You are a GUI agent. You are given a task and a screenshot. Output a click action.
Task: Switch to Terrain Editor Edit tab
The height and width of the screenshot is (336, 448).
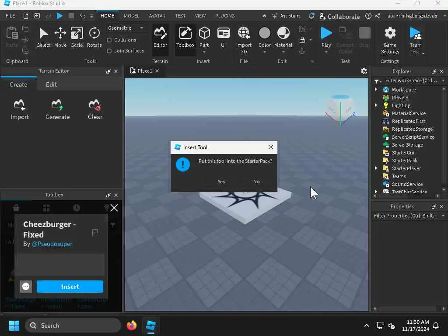(51, 84)
